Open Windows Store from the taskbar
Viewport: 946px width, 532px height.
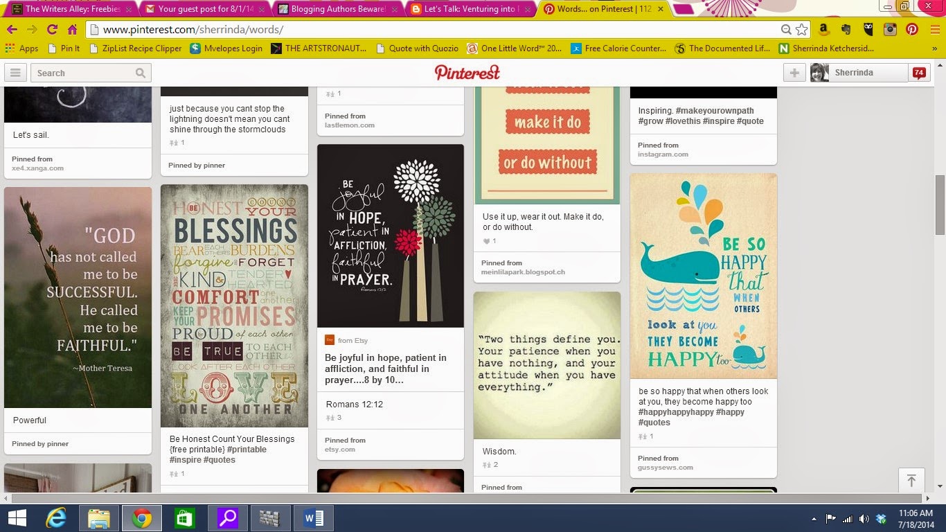[185, 518]
